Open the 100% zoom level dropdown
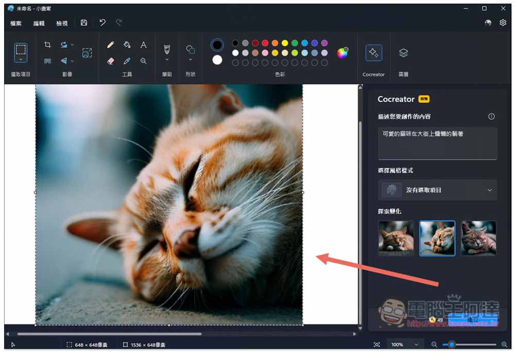The image size is (515, 353). [x=405, y=344]
